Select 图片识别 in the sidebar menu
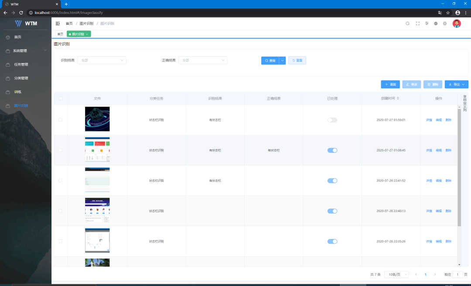 26,105
